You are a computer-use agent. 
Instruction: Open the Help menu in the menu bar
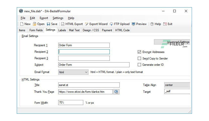tap(71, 18)
